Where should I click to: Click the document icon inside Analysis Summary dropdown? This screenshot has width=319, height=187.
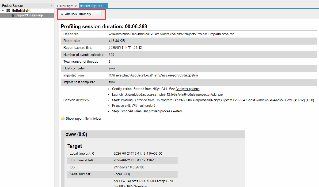point(62,14)
